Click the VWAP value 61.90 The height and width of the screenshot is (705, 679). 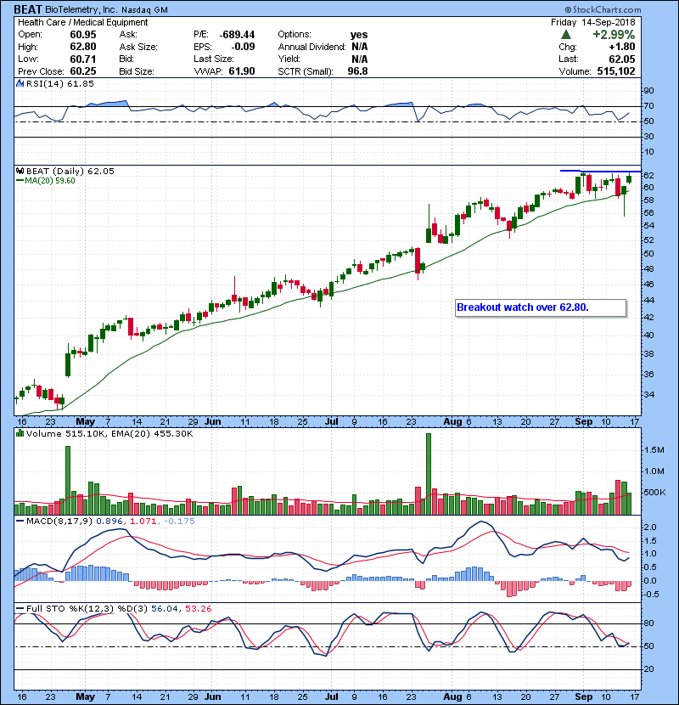tap(242, 71)
